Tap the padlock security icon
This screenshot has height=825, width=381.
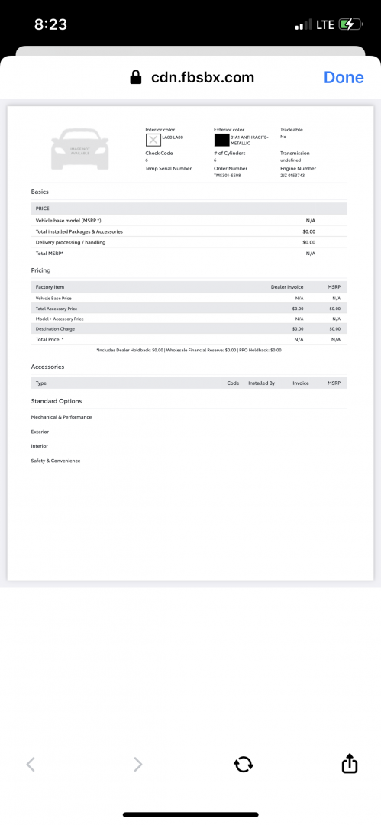[x=136, y=77]
